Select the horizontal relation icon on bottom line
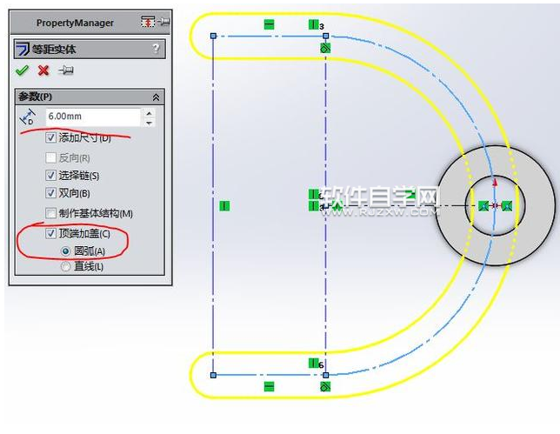 [269, 386]
